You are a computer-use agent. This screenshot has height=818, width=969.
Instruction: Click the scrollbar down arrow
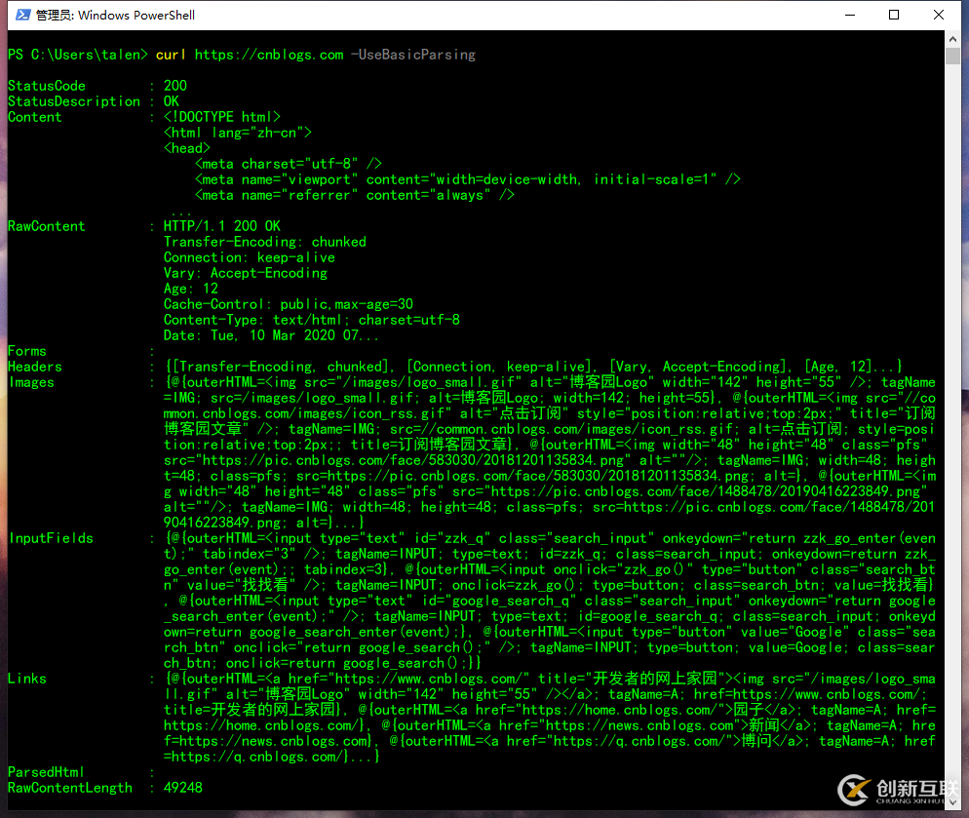[952, 802]
